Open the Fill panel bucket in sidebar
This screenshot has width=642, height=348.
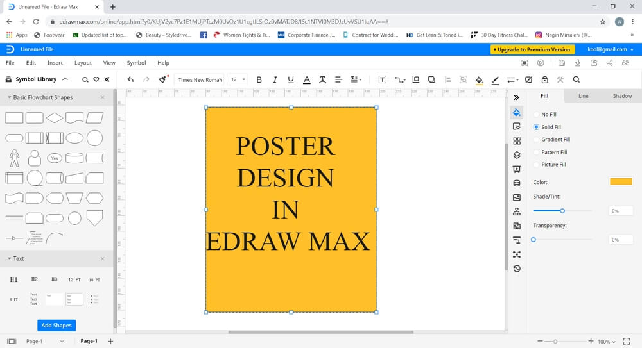[517, 112]
